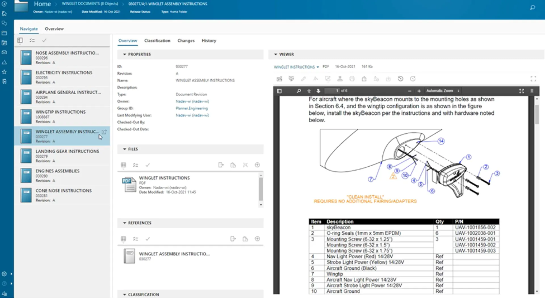Switch to the Classification tab
This screenshot has height=306, width=545.
click(157, 41)
